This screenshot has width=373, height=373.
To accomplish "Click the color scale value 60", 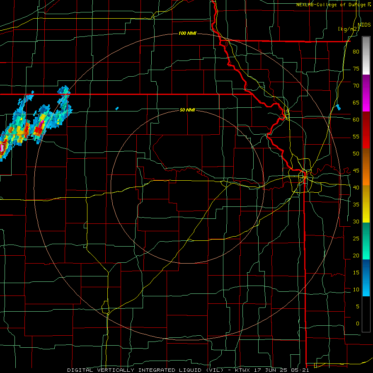I will tap(356, 119).
